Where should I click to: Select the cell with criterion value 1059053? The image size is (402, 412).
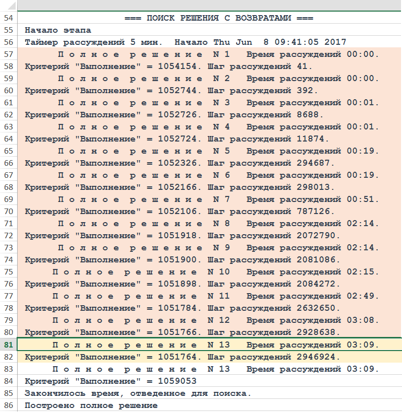point(110,381)
